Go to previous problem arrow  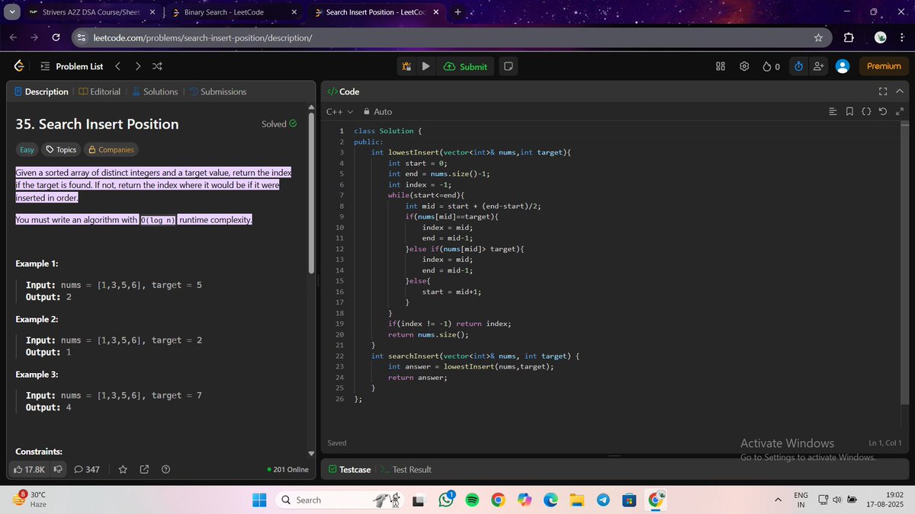tap(117, 66)
